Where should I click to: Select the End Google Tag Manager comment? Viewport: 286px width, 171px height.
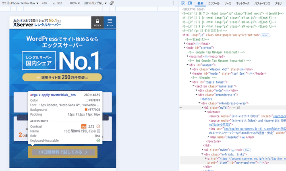click(x=220, y=61)
